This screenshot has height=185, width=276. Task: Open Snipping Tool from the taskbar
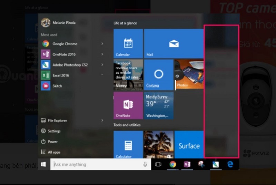201,164
